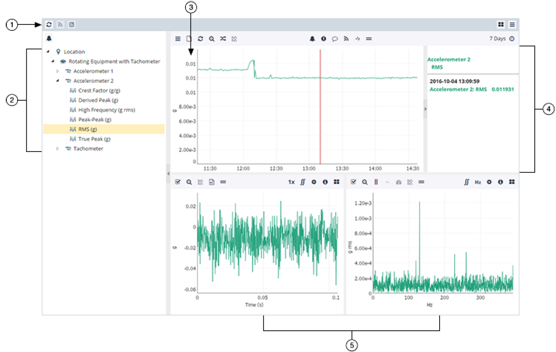Switch to list layout view in top bar
This screenshot has height=352, width=556.
coord(512,25)
